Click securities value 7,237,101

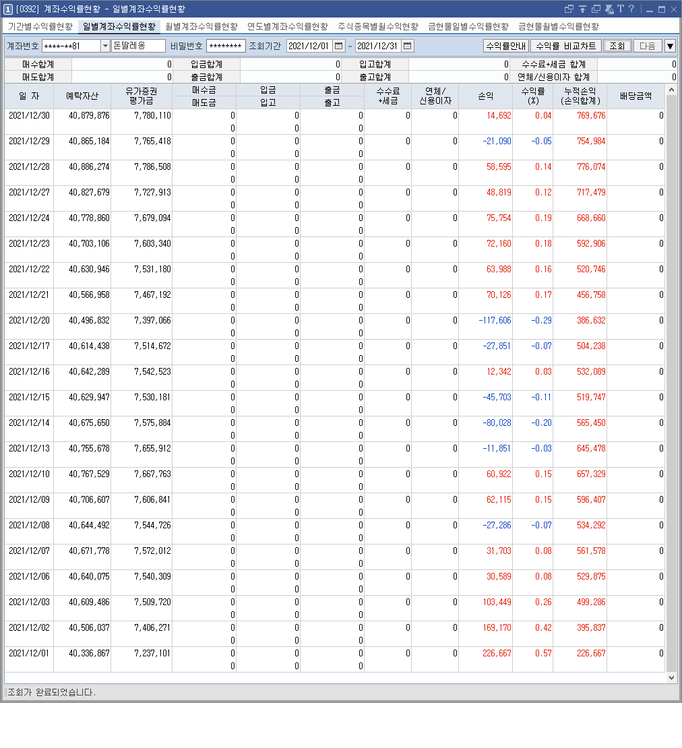(x=152, y=654)
